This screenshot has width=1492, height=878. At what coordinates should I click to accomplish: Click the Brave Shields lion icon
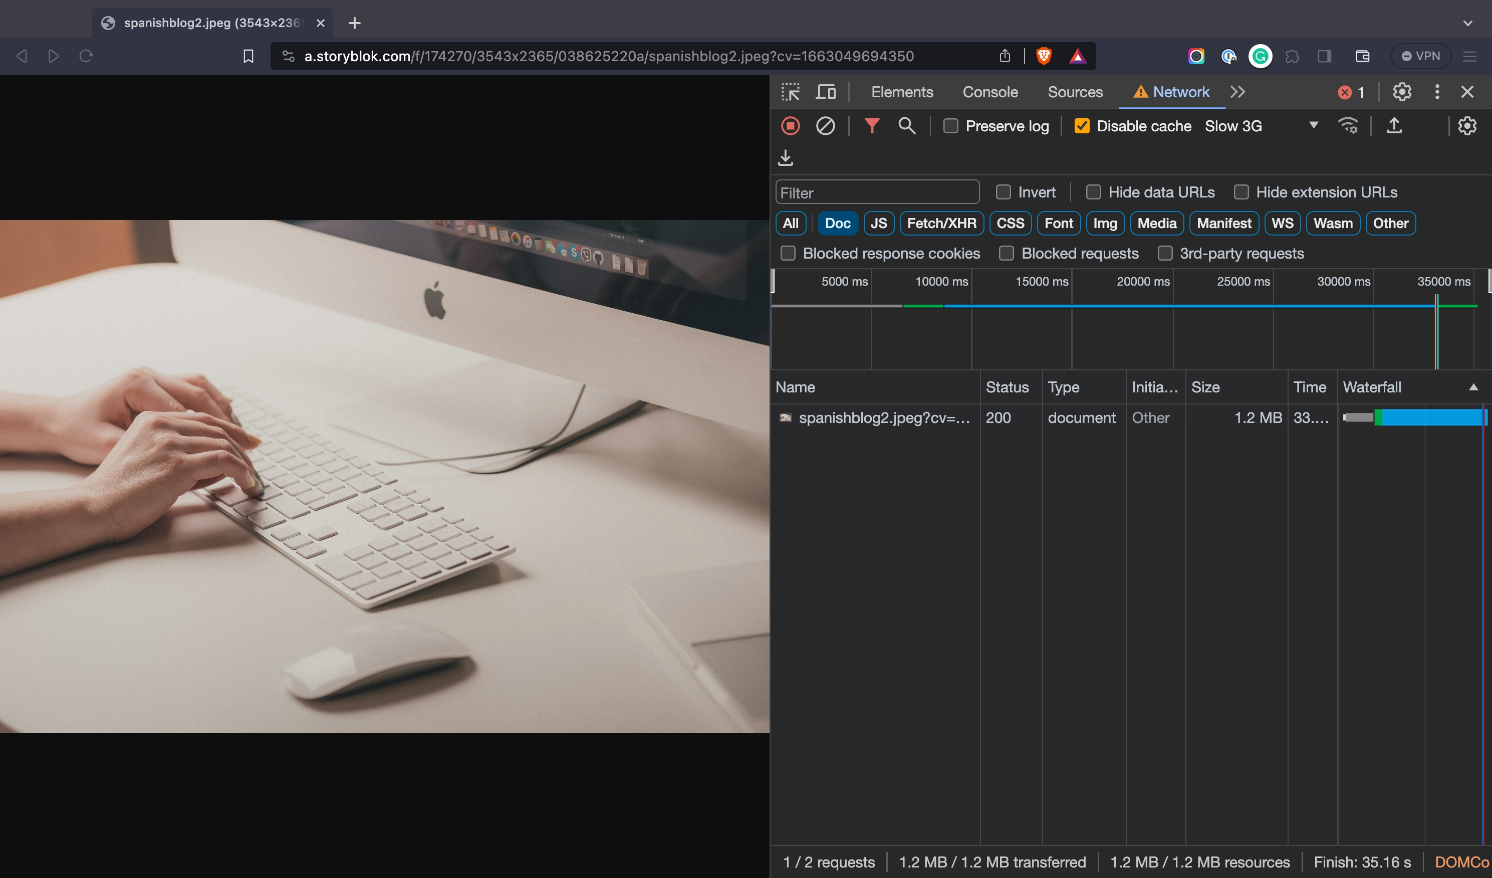click(1044, 56)
